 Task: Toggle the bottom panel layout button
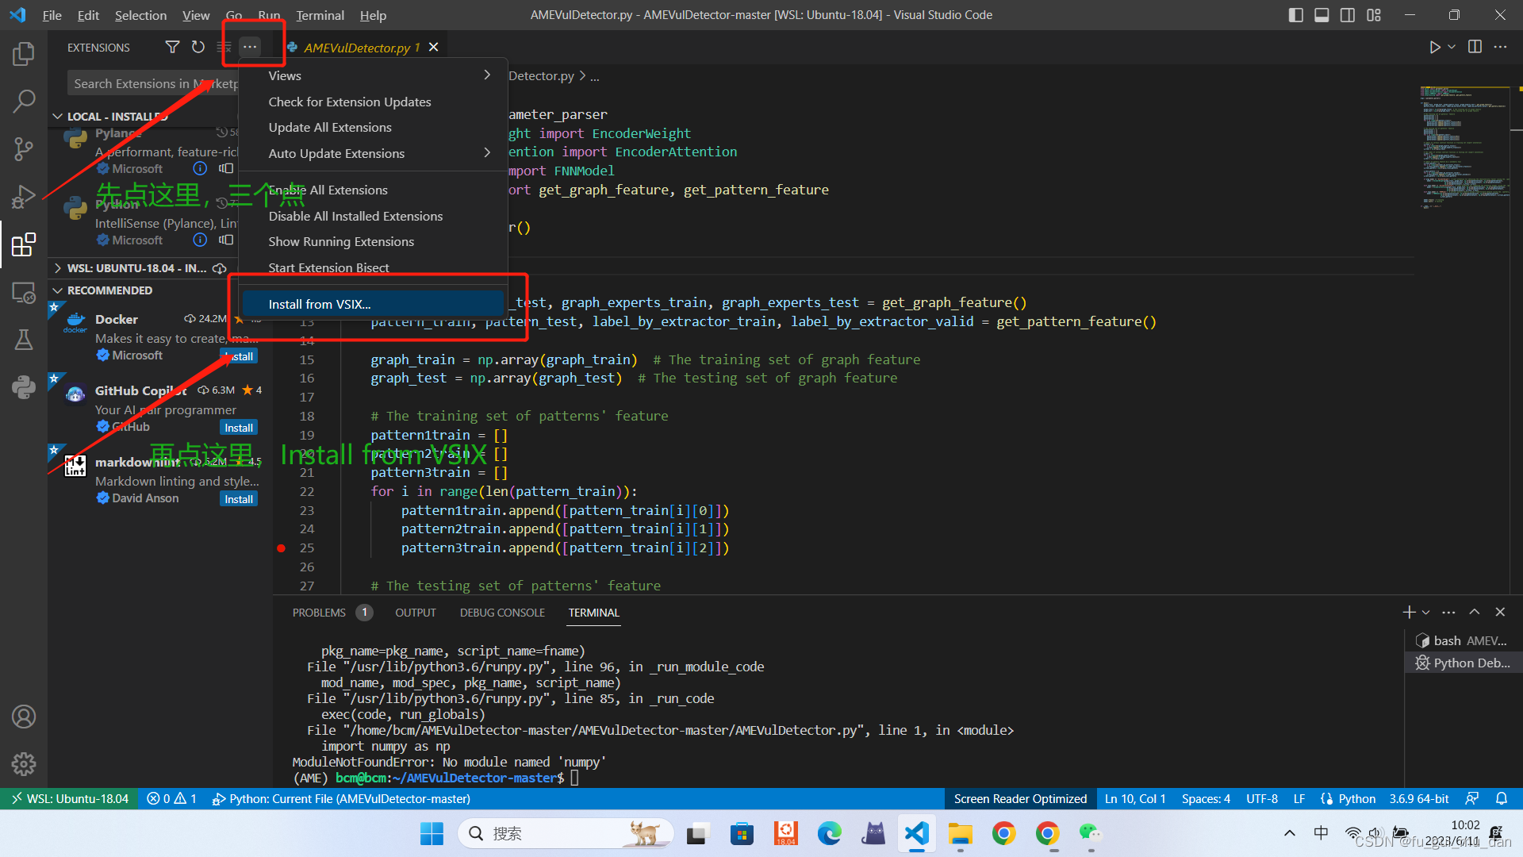pos(1322,15)
